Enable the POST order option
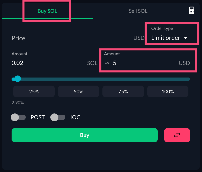This screenshot has width=202, height=172. pos(18,117)
